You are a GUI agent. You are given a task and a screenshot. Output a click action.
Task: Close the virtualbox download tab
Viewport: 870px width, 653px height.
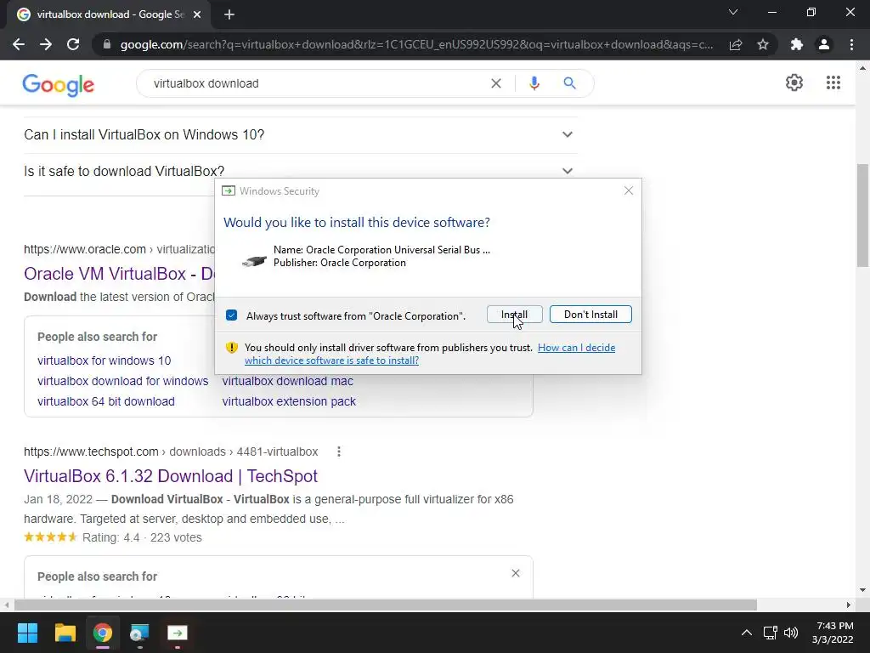click(x=197, y=14)
